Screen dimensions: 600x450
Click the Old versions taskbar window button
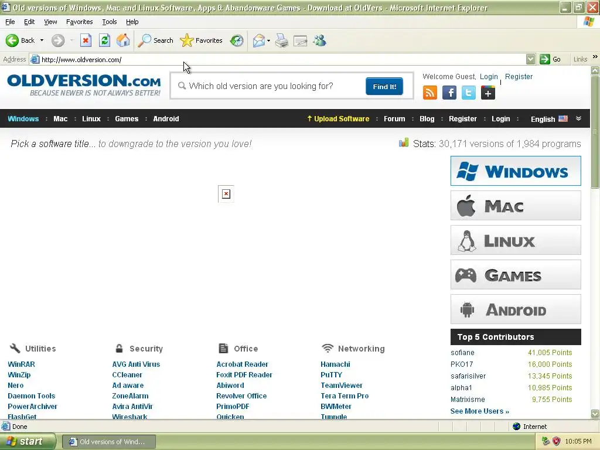point(108,442)
